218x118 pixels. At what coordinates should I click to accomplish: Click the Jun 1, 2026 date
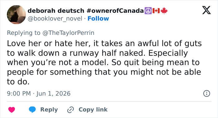click(54, 93)
